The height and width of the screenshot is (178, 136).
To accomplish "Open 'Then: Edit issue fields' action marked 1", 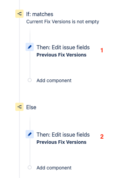I will pyautogui.click(x=63, y=47).
